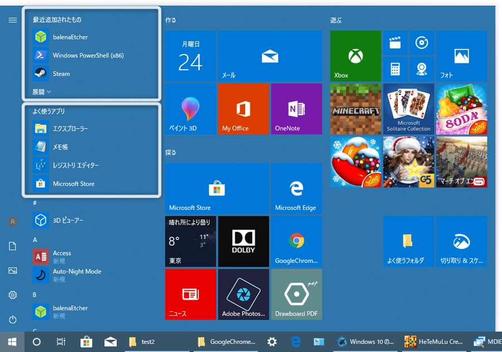Open the Dolby tile
The height and width of the screenshot is (352, 502).
[x=243, y=241]
